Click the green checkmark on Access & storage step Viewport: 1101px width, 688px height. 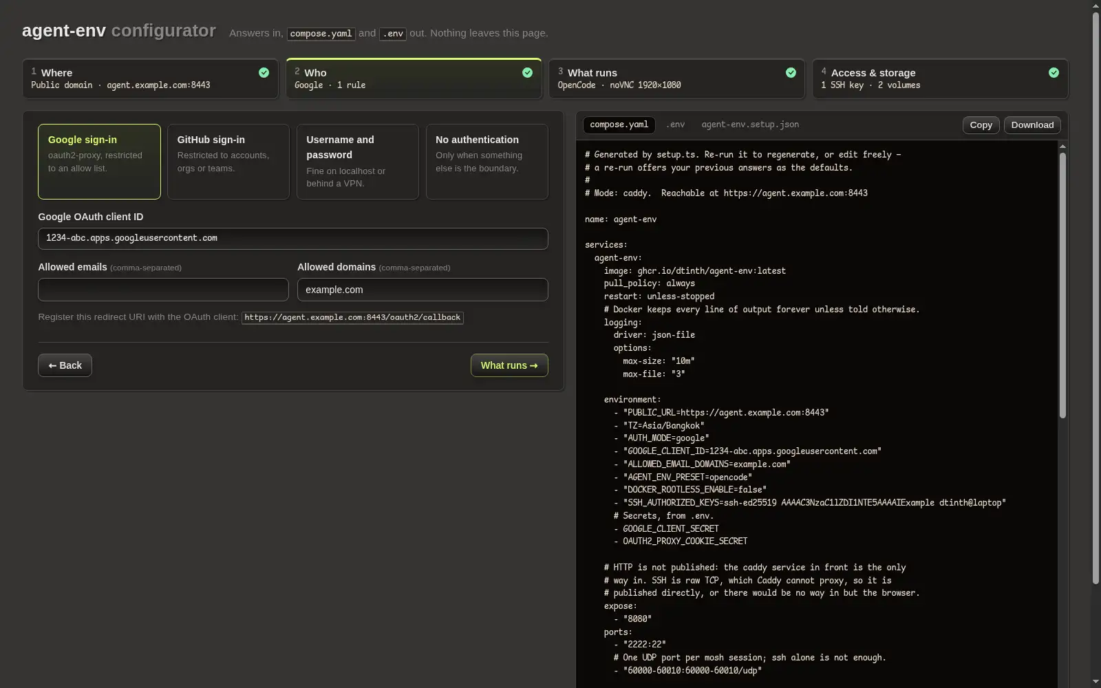coord(1054,73)
